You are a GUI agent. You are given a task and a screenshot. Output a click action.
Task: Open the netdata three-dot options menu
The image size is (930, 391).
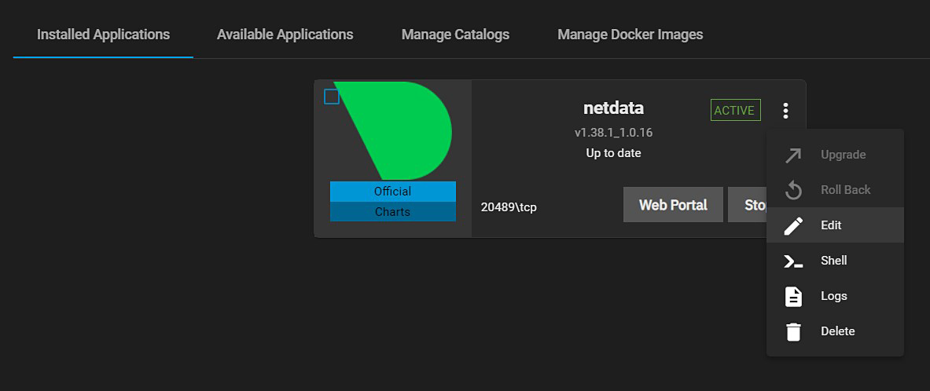(785, 111)
